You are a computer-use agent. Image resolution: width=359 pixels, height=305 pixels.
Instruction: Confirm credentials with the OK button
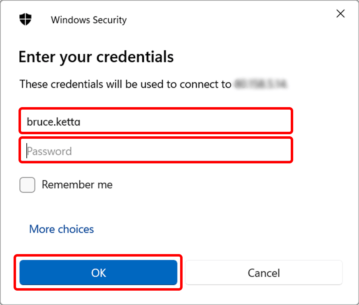pyautogui.click(x=98, y=273)
